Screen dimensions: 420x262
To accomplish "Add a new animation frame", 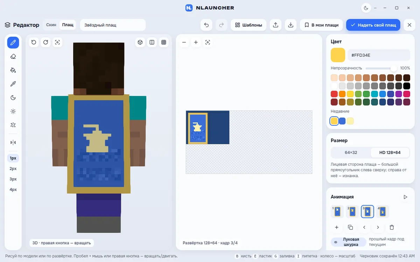I will click(337, 227).
